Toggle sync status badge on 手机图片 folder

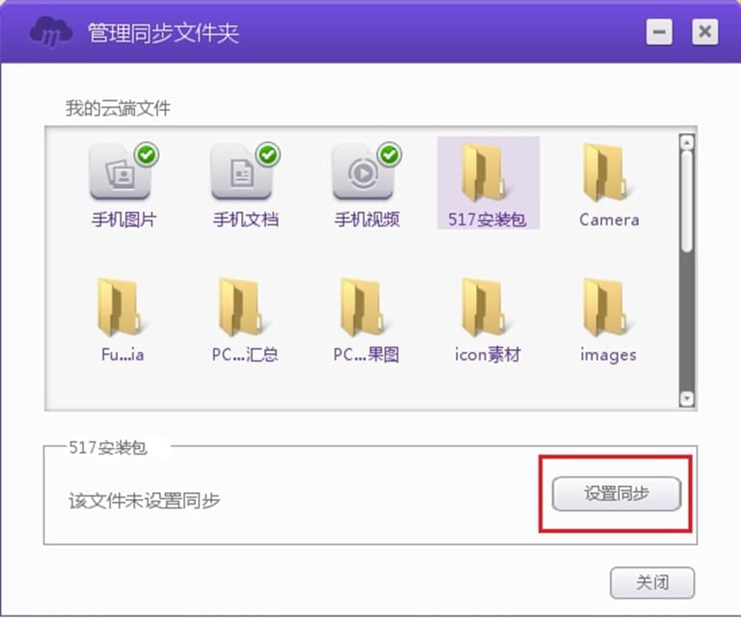pos(148,155)
